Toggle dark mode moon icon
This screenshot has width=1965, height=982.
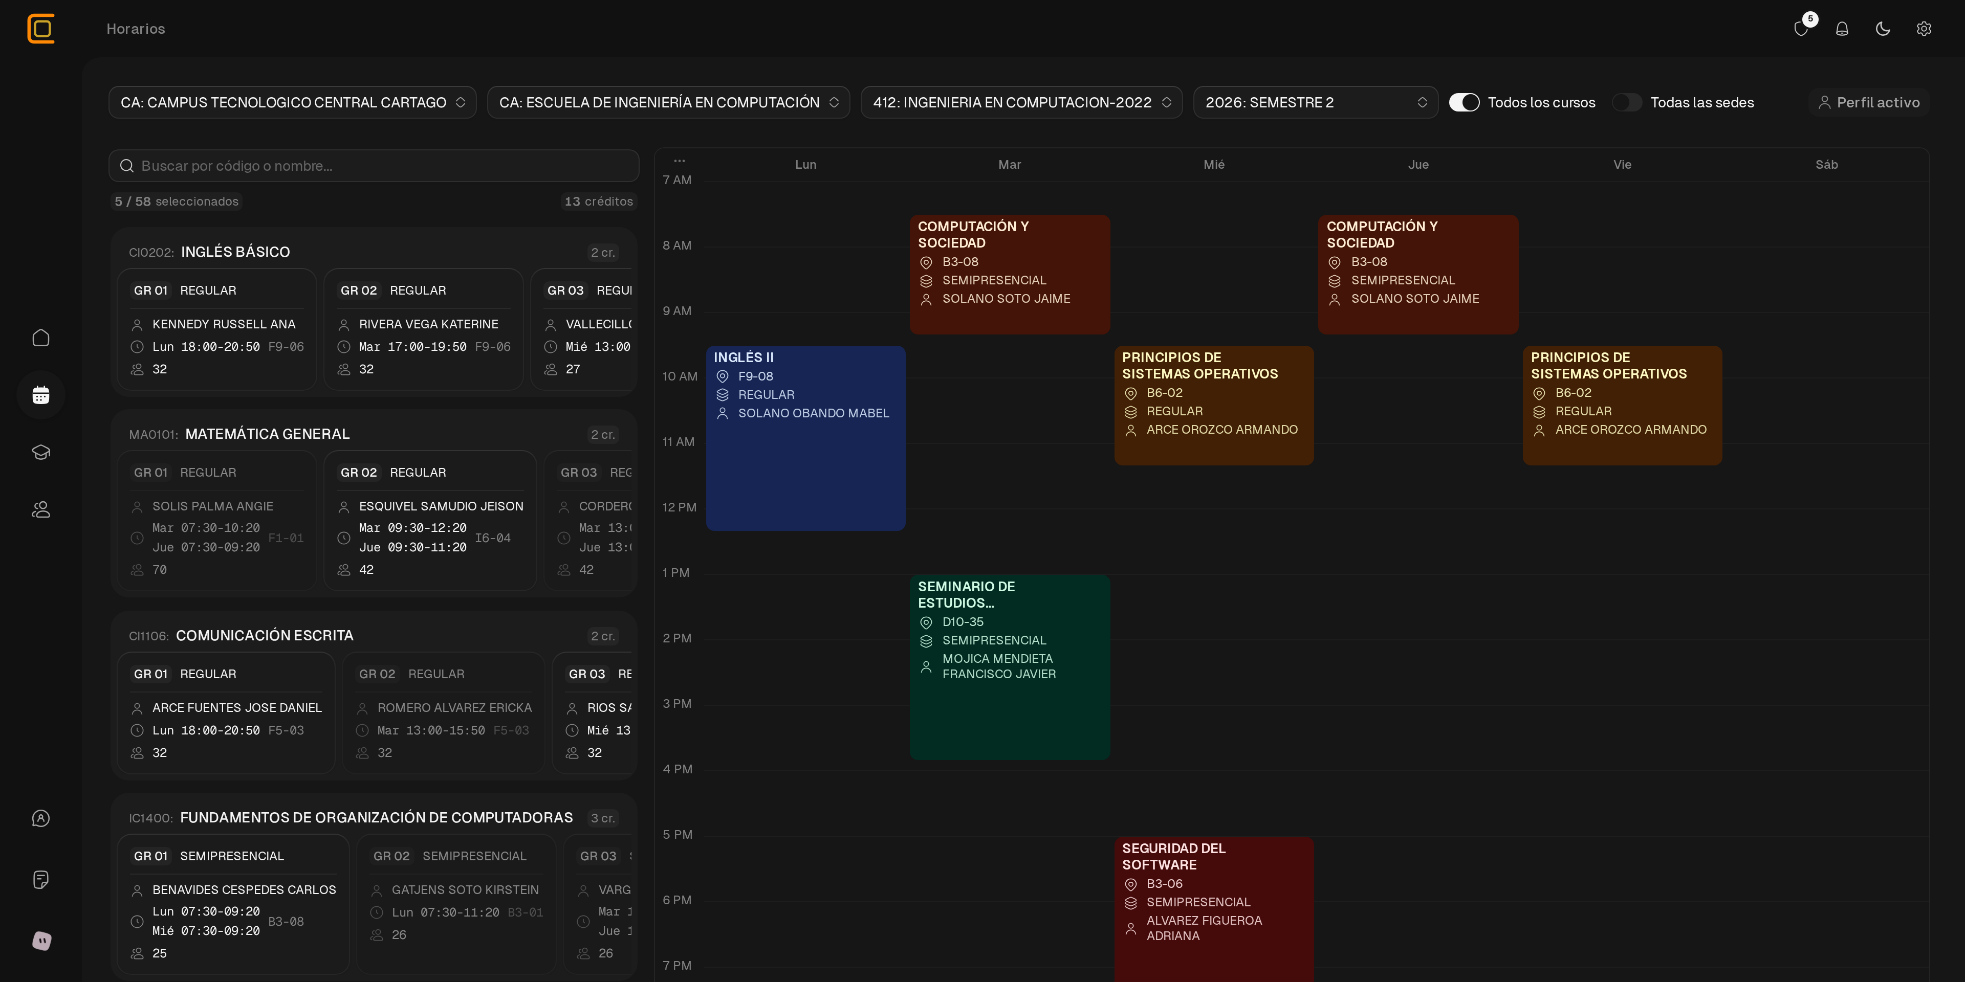1883,29
